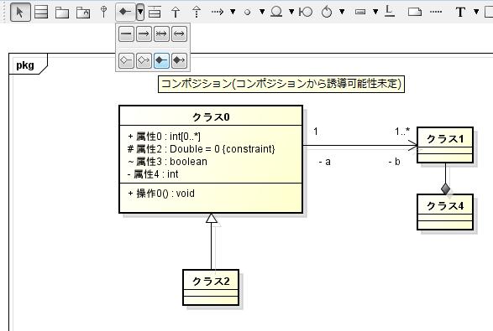Choose navigable composition with arrow in popup
Screen dimensions: 493x331
179,60
